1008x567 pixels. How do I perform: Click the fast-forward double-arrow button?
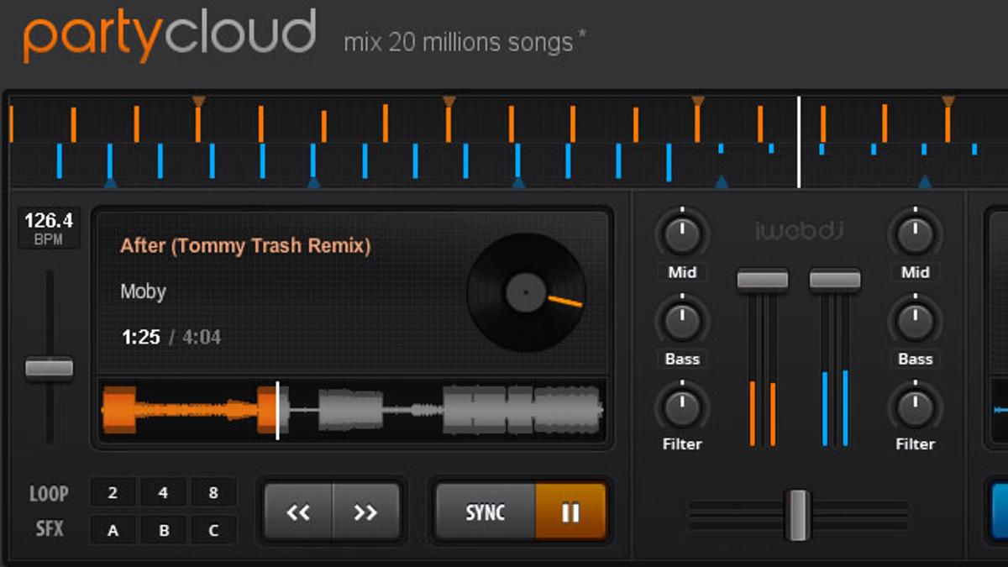(365, 512)
